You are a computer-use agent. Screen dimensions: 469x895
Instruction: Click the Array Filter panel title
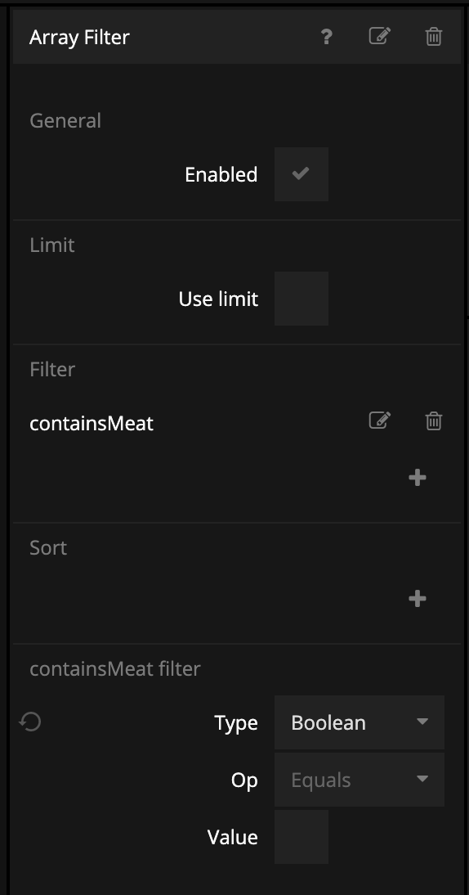[79, 37]
